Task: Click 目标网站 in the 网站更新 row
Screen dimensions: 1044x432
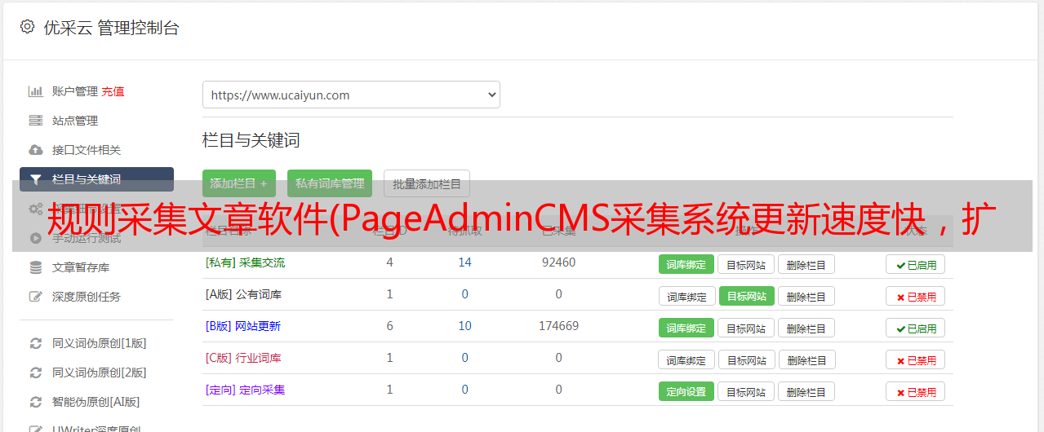Action: (746, 328)
